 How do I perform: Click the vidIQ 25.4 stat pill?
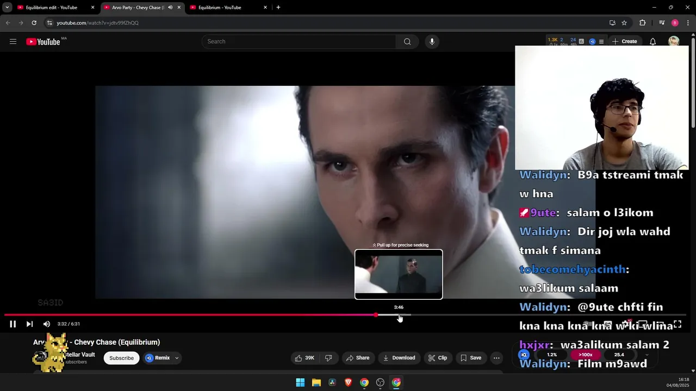(x=619, y=355)
